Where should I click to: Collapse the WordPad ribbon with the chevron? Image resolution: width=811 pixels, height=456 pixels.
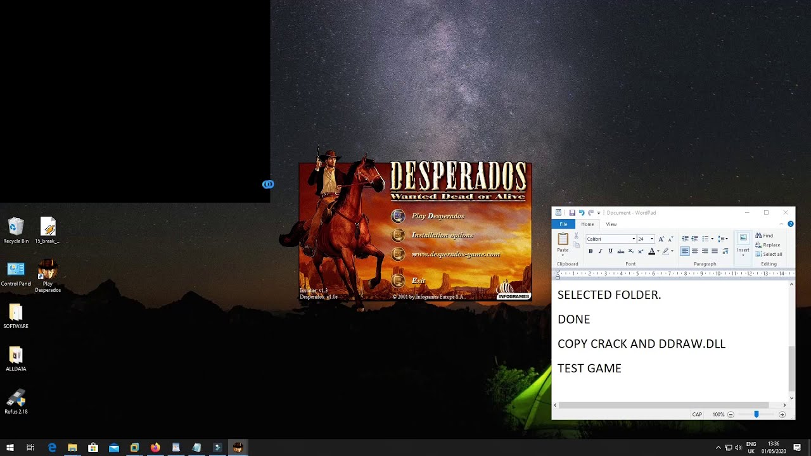click(781, 224)
